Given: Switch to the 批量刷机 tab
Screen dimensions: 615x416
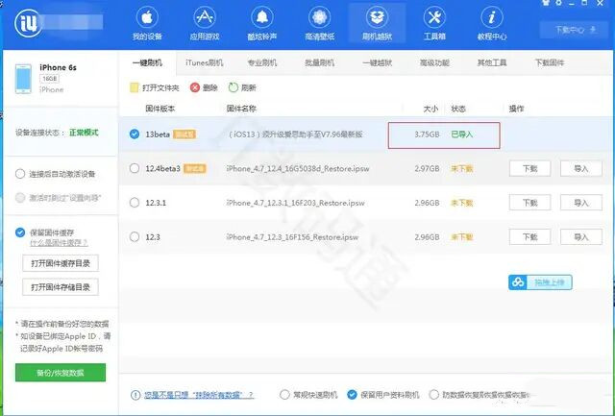Looking at the screenshot, I should 320,62.
